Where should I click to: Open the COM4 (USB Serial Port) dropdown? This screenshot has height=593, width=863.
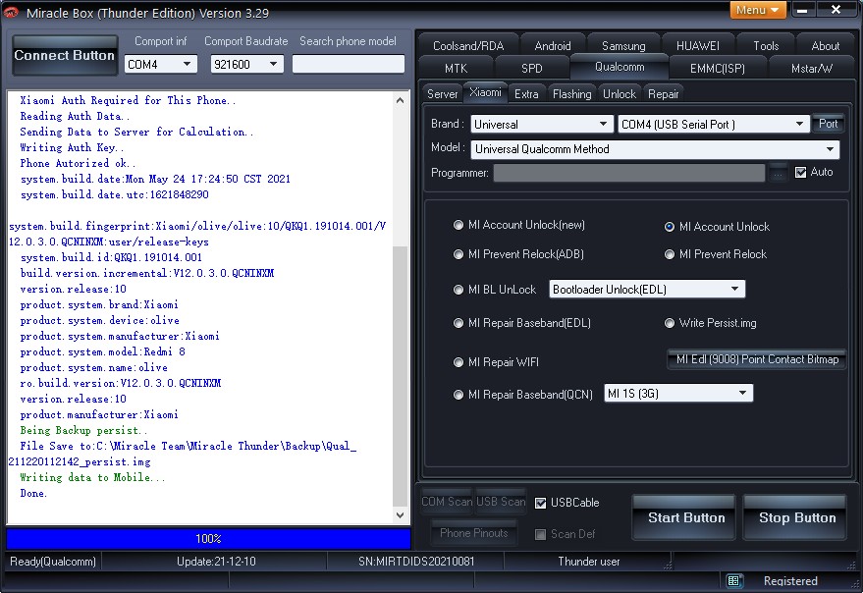tap(714, 125)
